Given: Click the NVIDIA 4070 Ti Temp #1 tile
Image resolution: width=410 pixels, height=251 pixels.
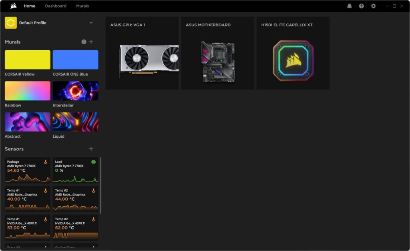Looking at the screenshot, I should point(28,227).
